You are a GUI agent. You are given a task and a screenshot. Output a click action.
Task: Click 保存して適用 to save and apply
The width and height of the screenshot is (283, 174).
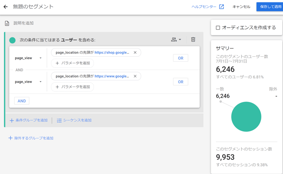coord(270,7)
